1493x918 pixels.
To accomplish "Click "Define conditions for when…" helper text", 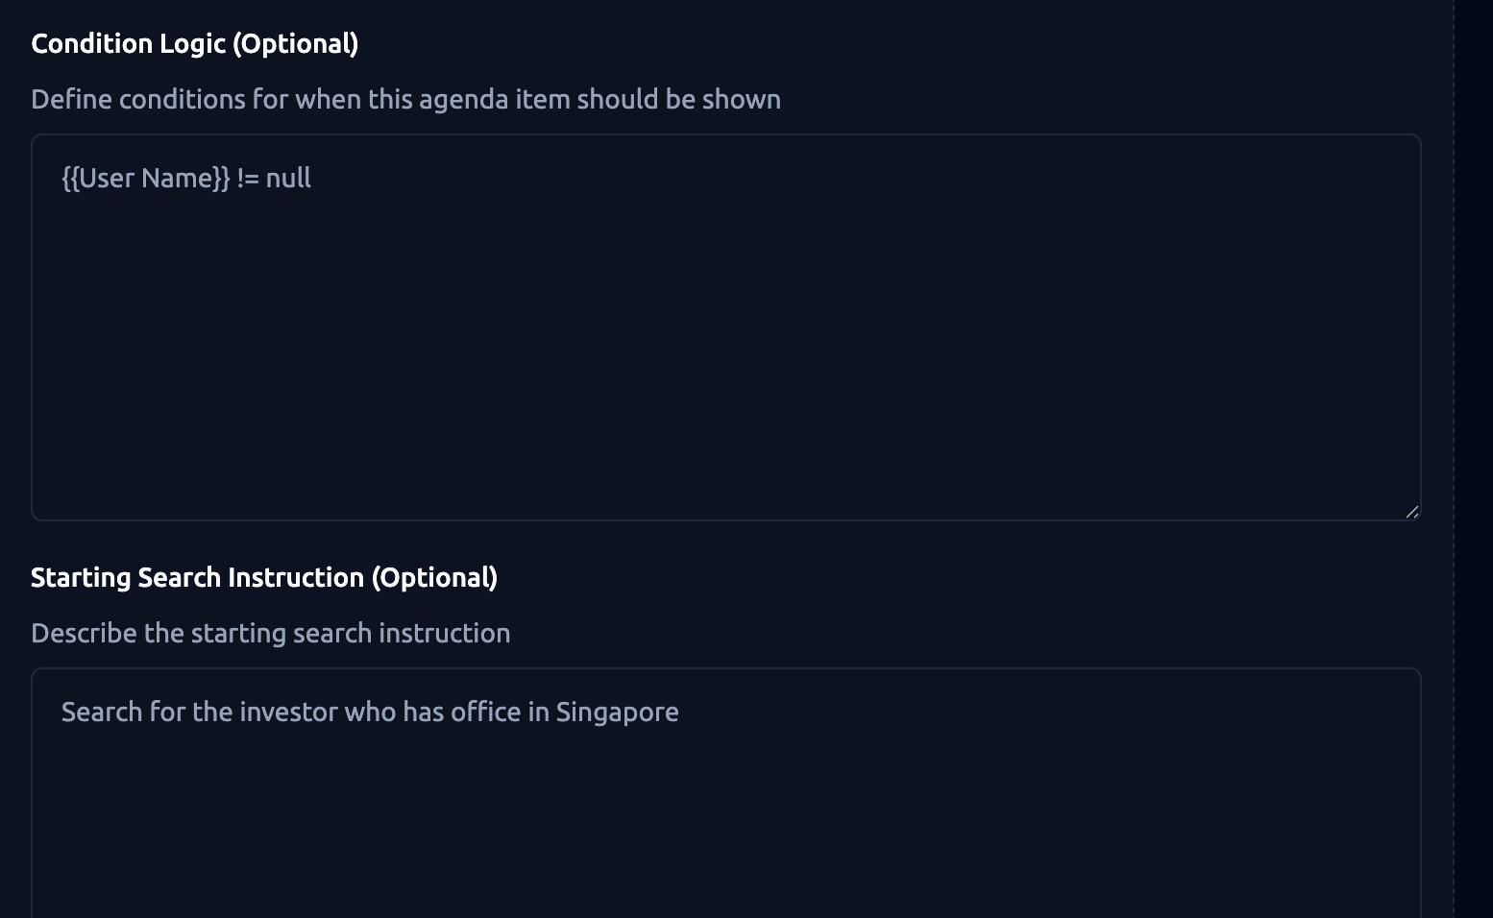I will (x=405, y=100).
